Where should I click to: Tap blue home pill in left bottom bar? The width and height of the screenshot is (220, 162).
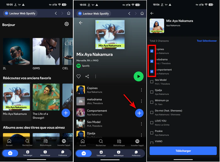(10, 153)
